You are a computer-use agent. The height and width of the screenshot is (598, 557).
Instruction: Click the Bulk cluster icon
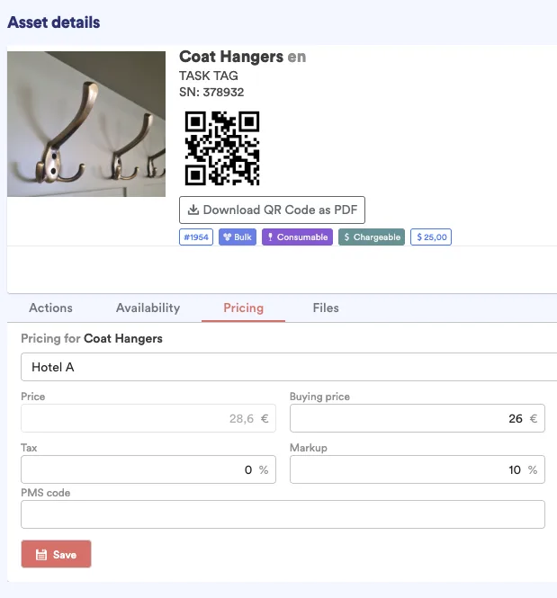click(x=228, y=237)
